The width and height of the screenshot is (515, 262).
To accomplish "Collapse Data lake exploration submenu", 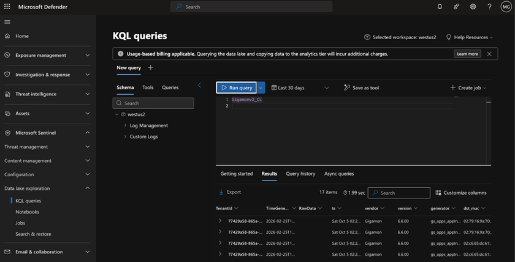I will coord(87,188).
